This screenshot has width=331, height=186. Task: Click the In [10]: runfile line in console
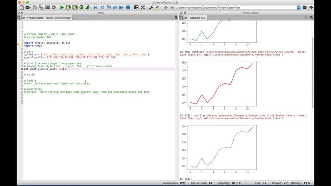click(244, 117)
